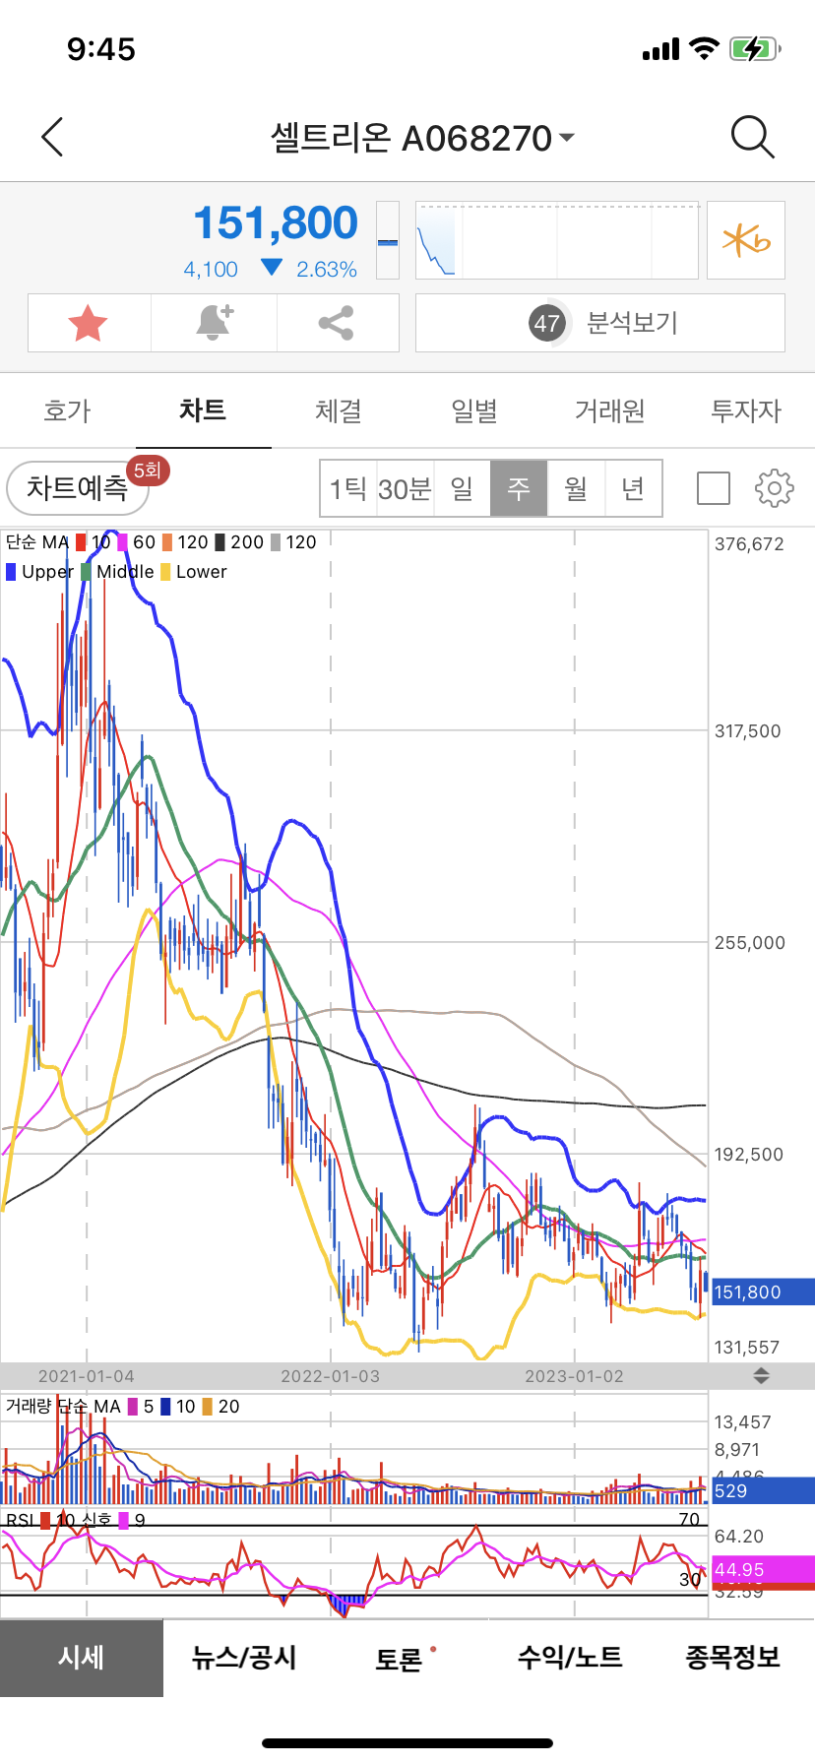The image size is (815, 1764).
Task: Tap the 131,557 low price axis label
Action: point(747,1348)
